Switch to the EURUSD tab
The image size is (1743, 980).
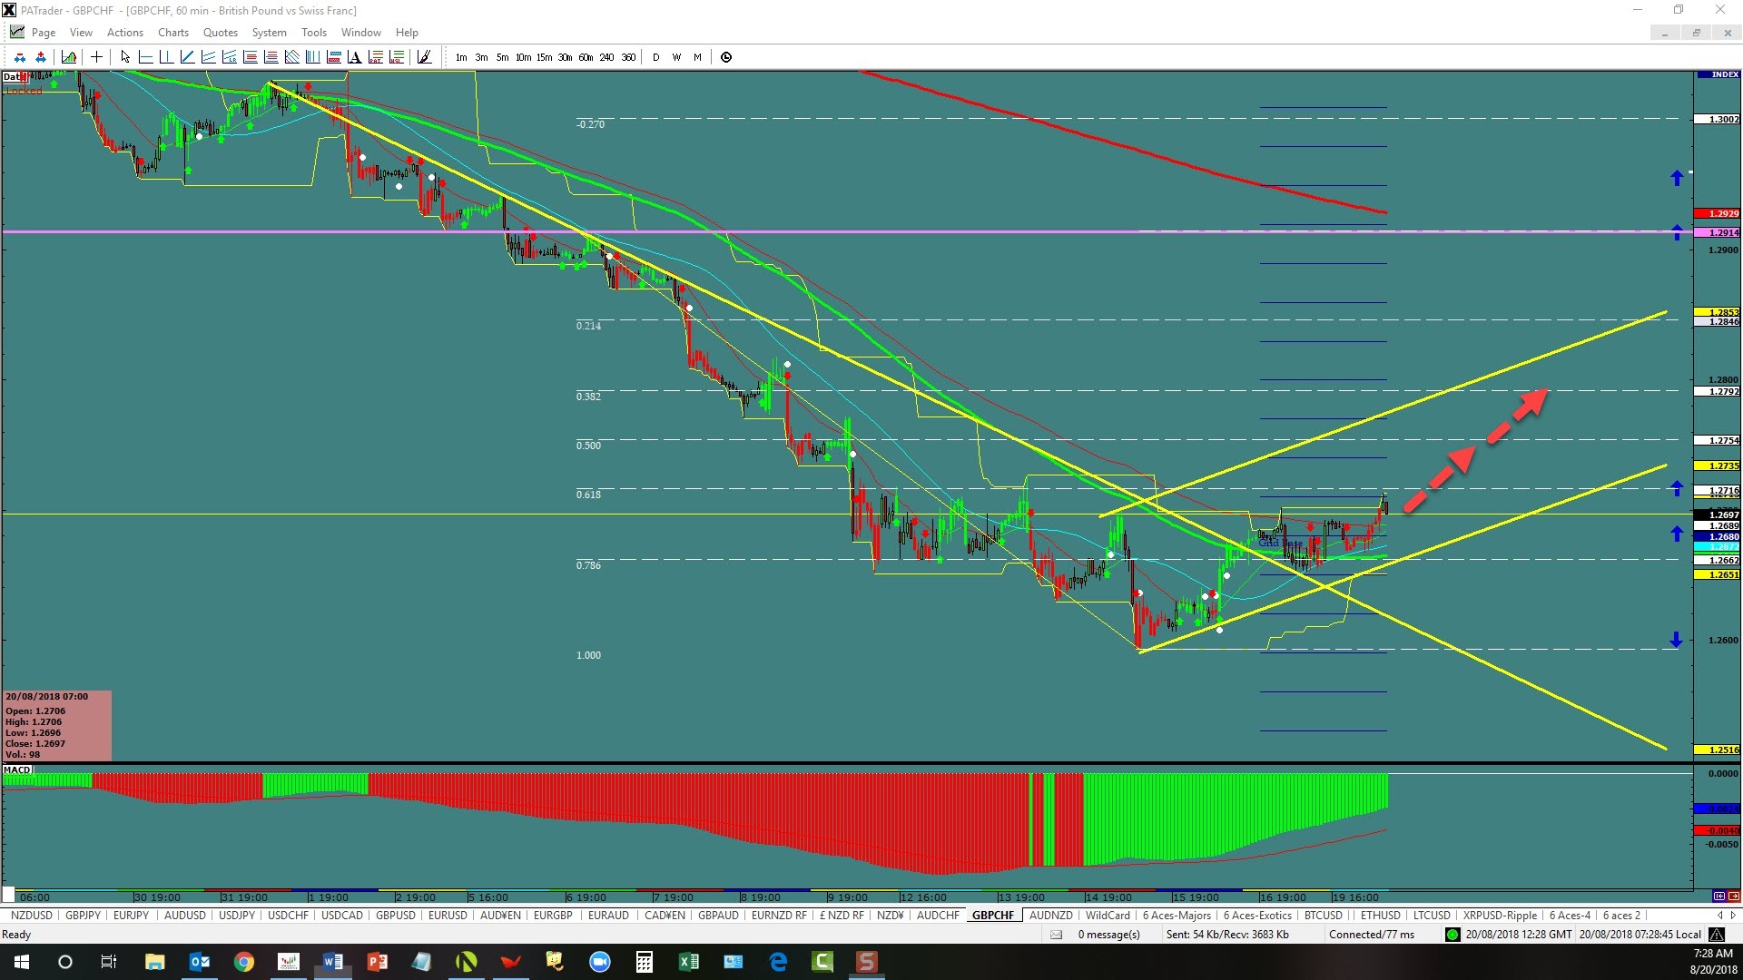tap(448, 916)
